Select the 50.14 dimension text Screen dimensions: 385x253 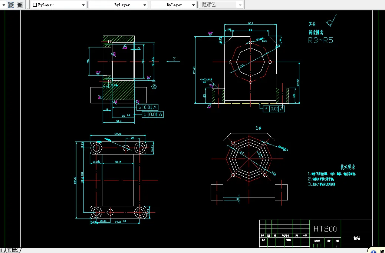click(x=118, y=162)
